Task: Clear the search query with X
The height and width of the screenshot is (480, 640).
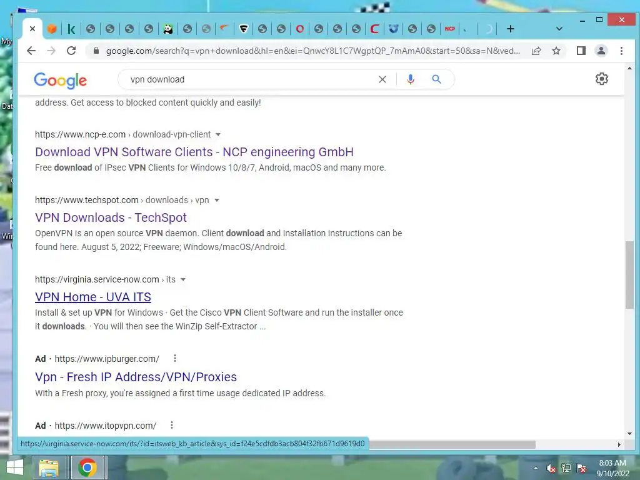Action: click(382, 79)
